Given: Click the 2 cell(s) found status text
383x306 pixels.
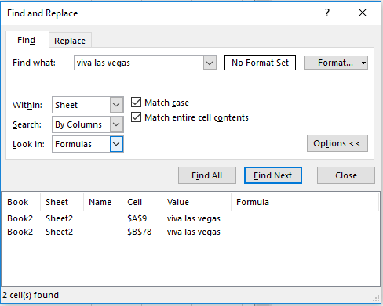Looking at the screenshot, I should [31, 295].
